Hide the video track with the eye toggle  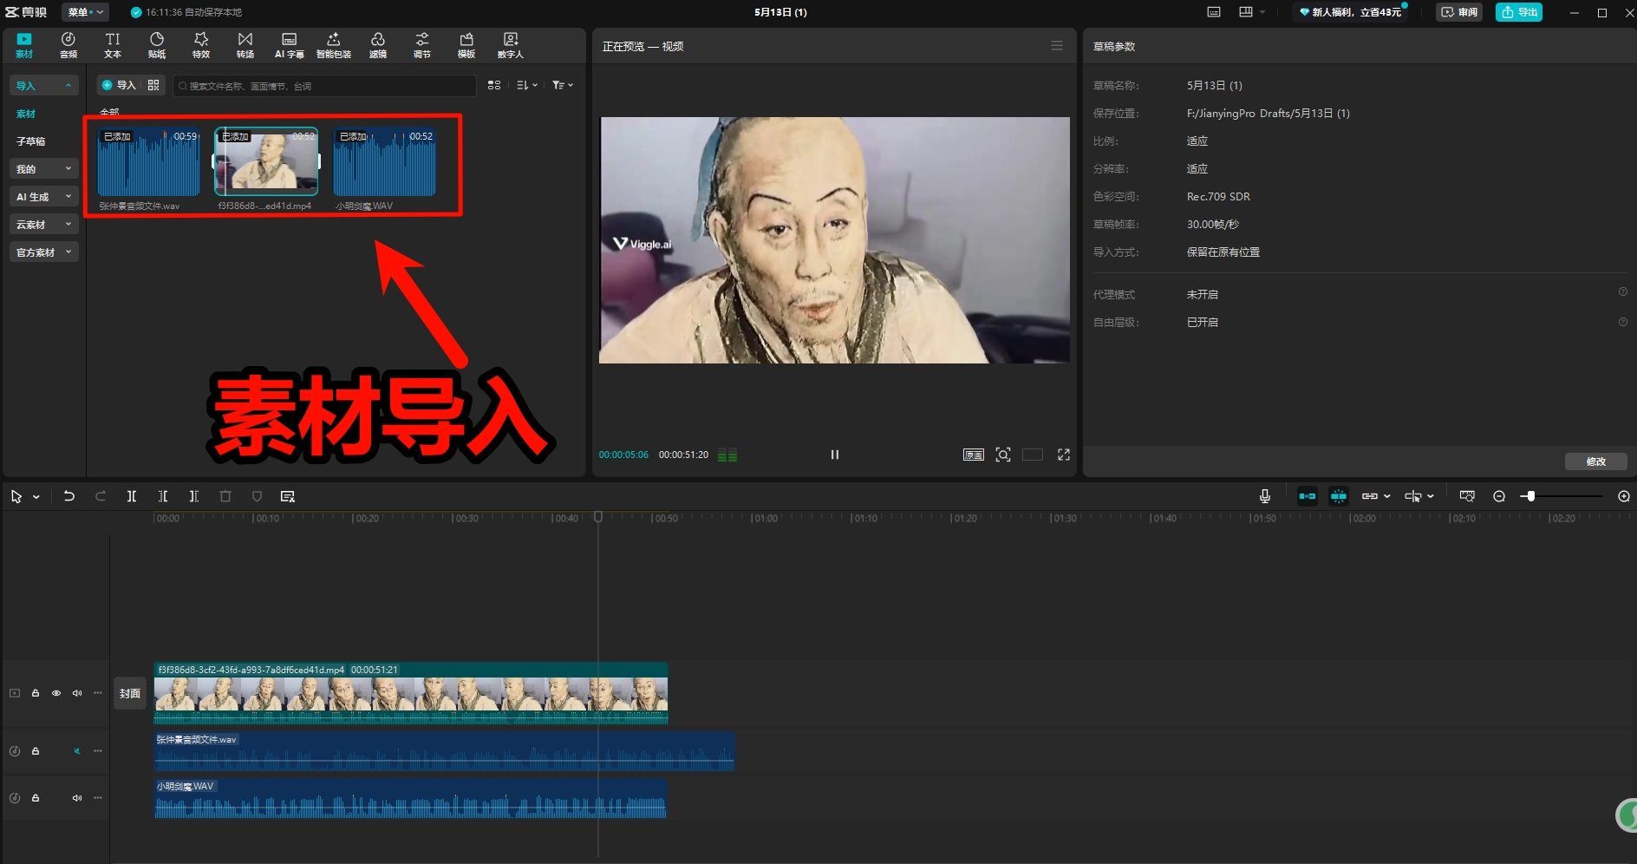(x=56, y=693)
